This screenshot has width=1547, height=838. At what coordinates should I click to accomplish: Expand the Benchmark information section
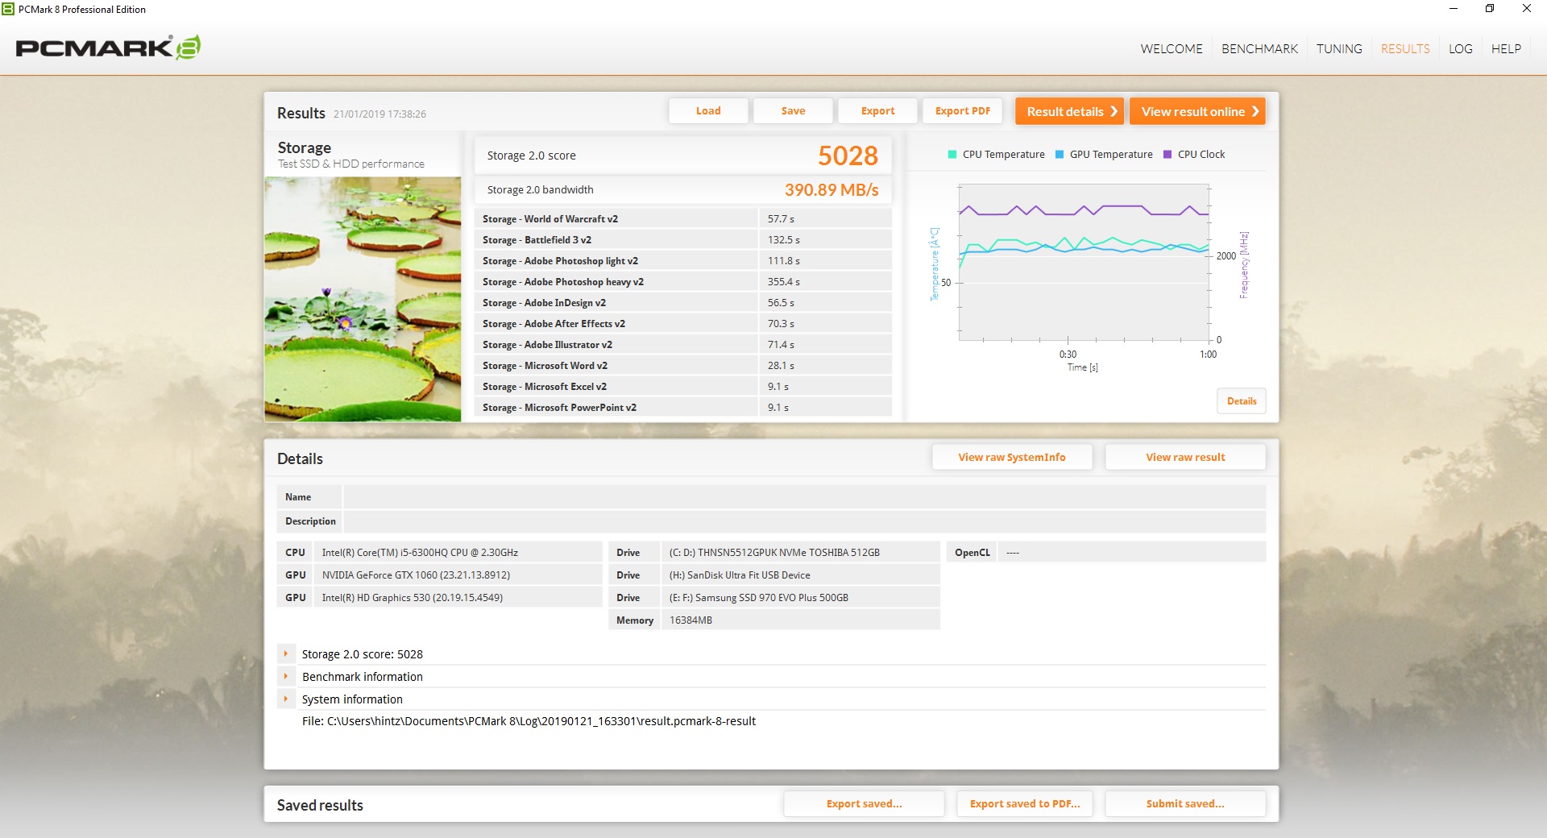[286, 677]
